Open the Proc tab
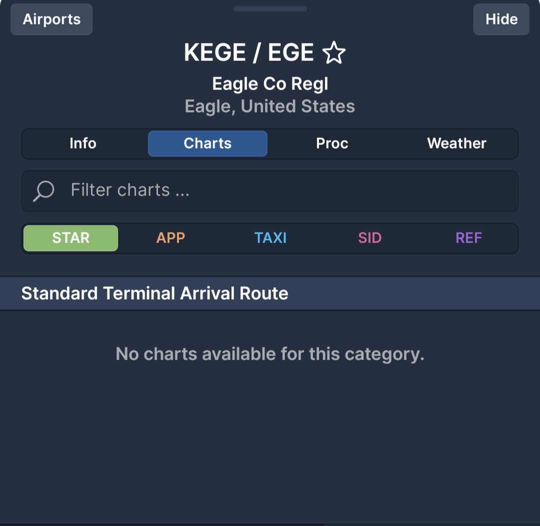The image size is (540, 526). [x=332, y=144]
